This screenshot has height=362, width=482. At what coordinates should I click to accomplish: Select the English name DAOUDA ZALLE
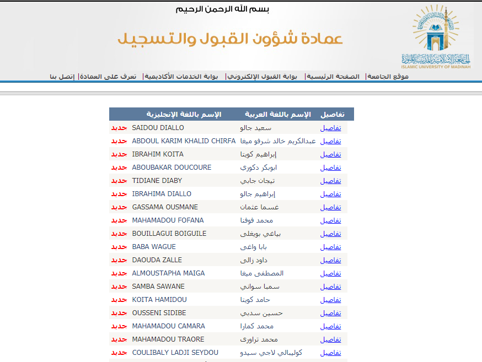(x=157, y=260)
